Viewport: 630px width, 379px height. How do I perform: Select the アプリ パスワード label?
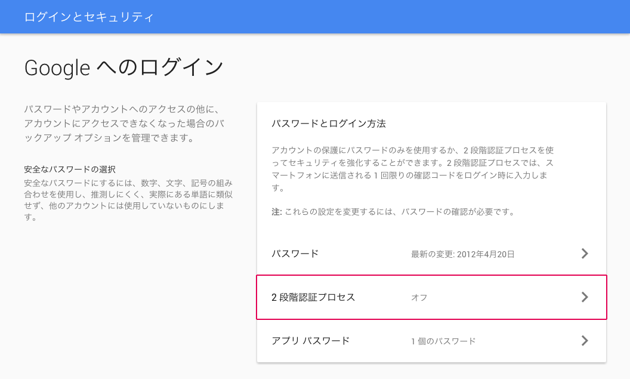[311, 341]
